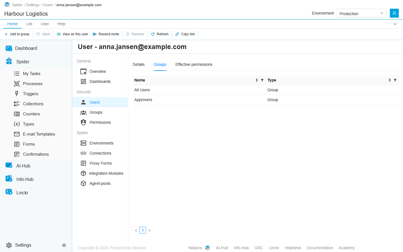Collapse sidebar with double chevron icon
403x252 pixels.
point(64,245)
